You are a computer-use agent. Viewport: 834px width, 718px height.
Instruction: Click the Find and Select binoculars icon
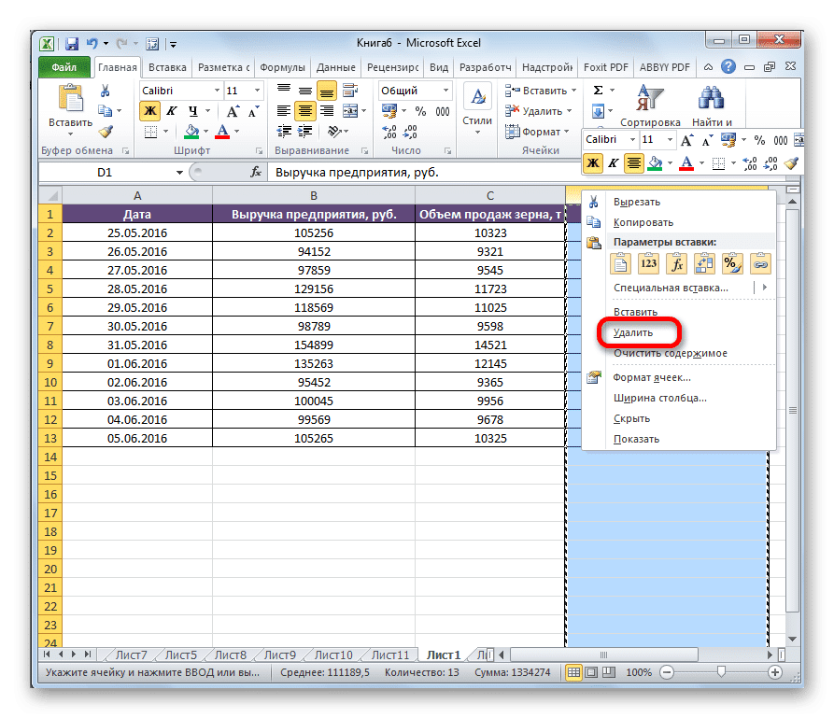(x=711, y=98)
